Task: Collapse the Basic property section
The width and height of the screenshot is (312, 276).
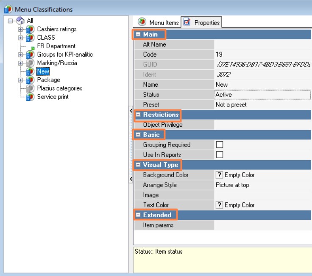Action: pos(138,134)
